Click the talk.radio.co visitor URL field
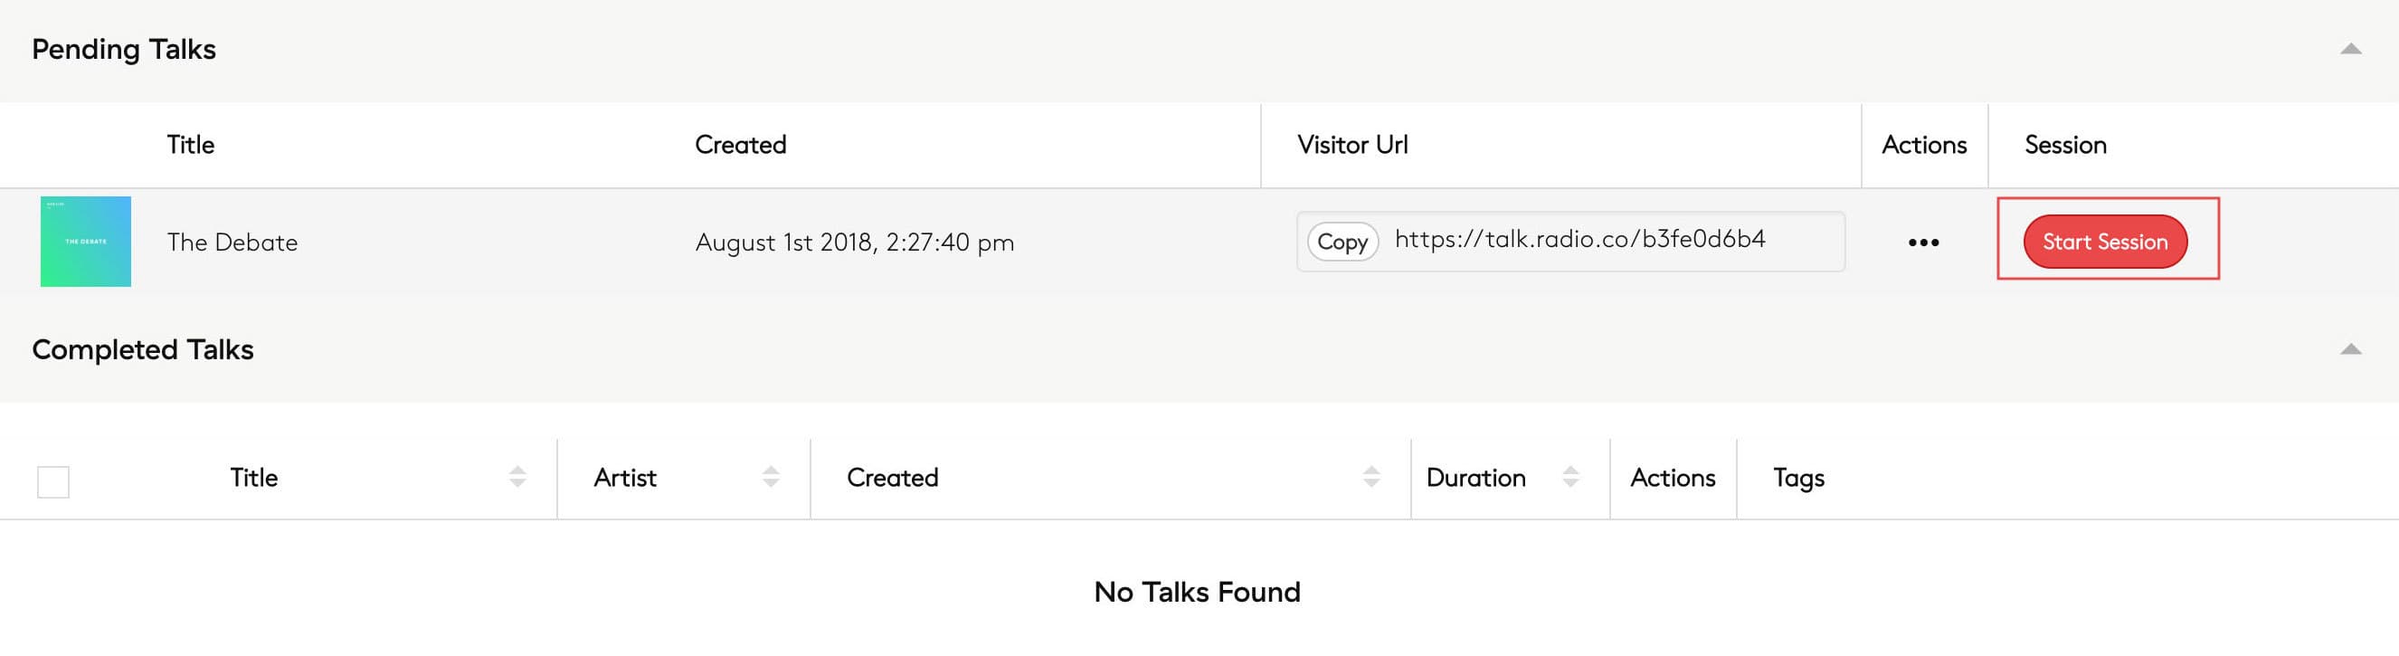The height and width of the screenshot is (656, 2399). 1579,240
